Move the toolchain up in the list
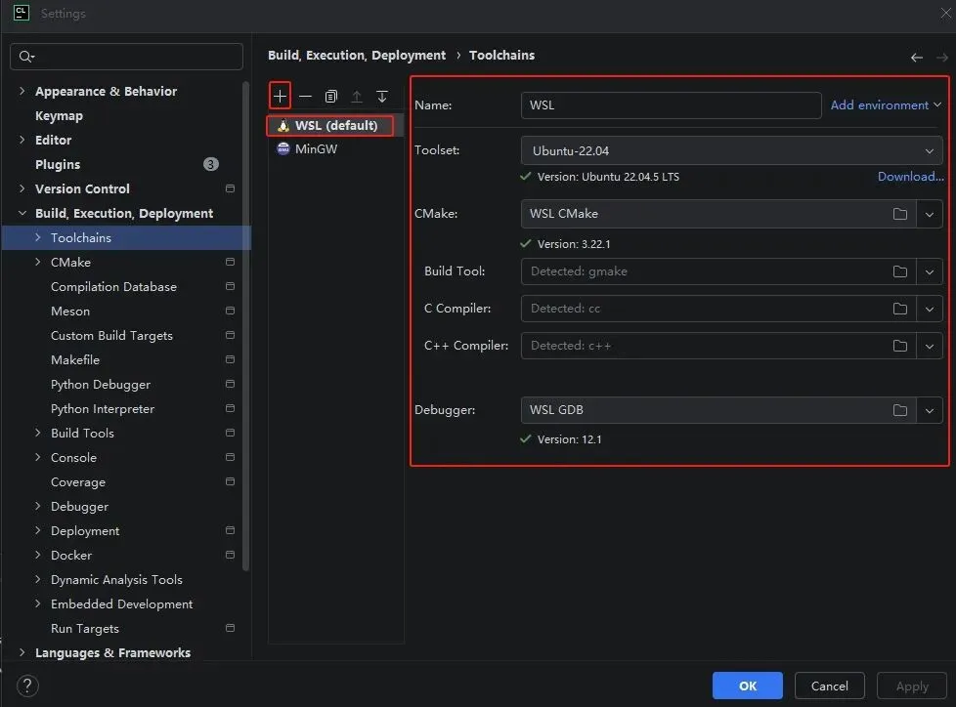The image size is (956, 707). pos(357,97)
